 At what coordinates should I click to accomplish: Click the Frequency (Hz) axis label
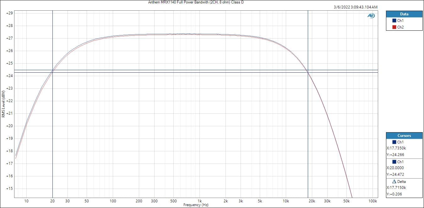(196, 205)
